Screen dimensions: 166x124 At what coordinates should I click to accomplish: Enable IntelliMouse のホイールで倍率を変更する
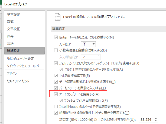point(56,107)
